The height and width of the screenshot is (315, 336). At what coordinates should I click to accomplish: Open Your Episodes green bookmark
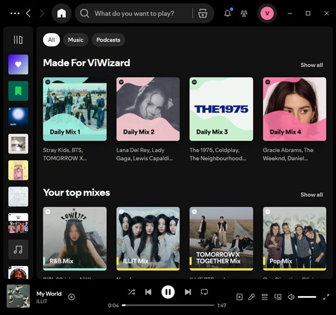[18, 91]
